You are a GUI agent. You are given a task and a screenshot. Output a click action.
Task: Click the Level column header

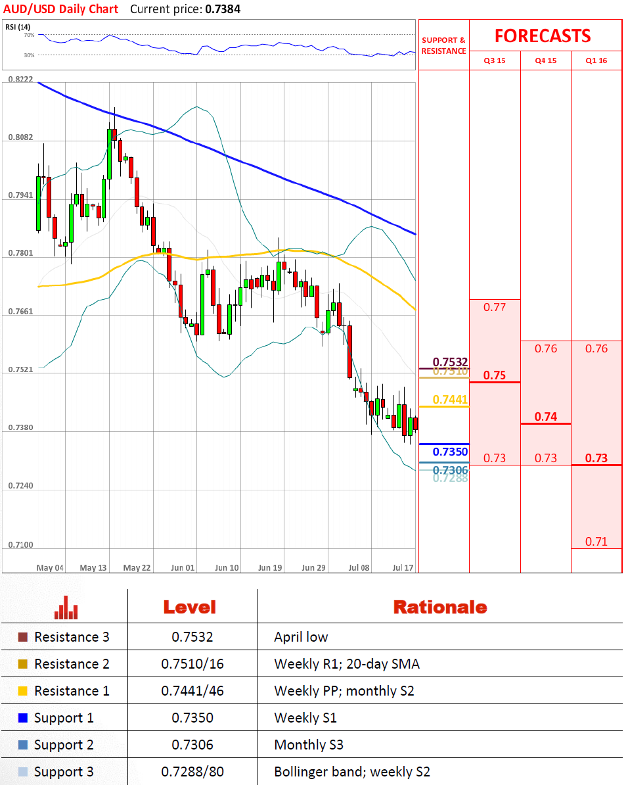coord(189,607)
